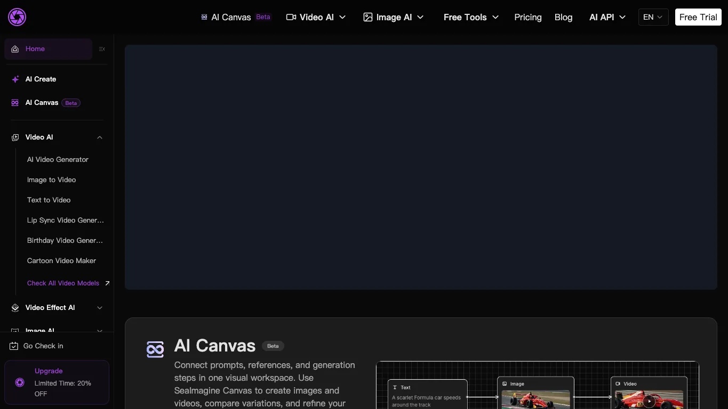Open the Free Tools dropdown
Viewport: 728px width, 409px height.
coord(471,17)
